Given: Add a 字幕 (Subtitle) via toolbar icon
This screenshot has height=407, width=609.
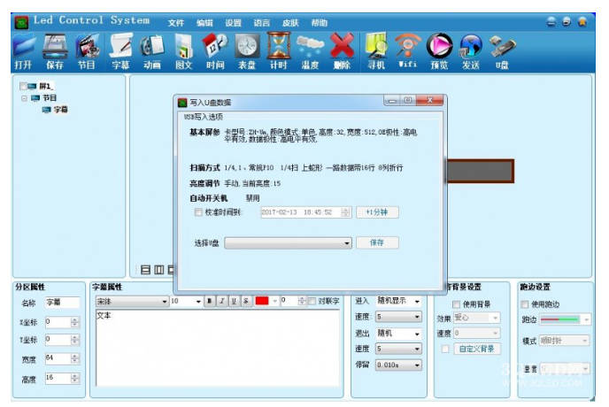Looking at the screenshot, I should point(120,49).
